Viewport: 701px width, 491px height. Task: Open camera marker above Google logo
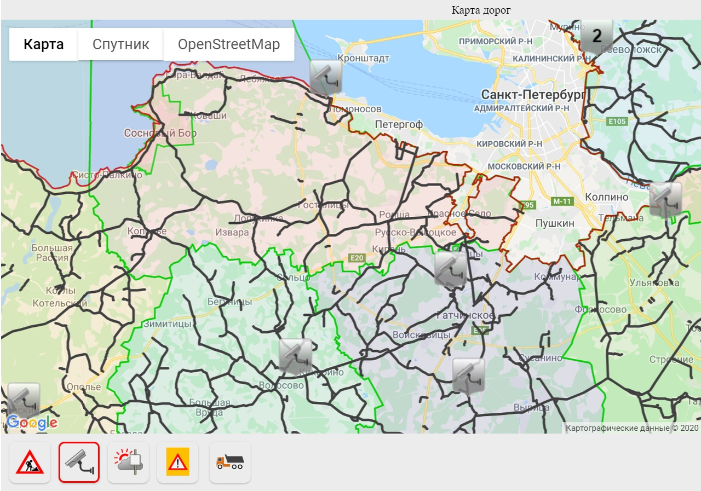23,400
